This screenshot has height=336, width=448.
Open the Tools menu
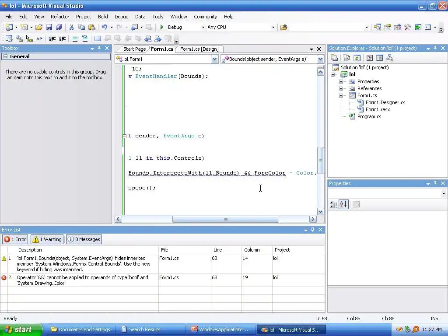click(x=157, y=17)
